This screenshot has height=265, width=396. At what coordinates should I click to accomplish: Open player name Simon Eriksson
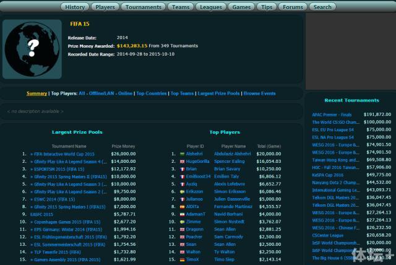tap(230, 192)
